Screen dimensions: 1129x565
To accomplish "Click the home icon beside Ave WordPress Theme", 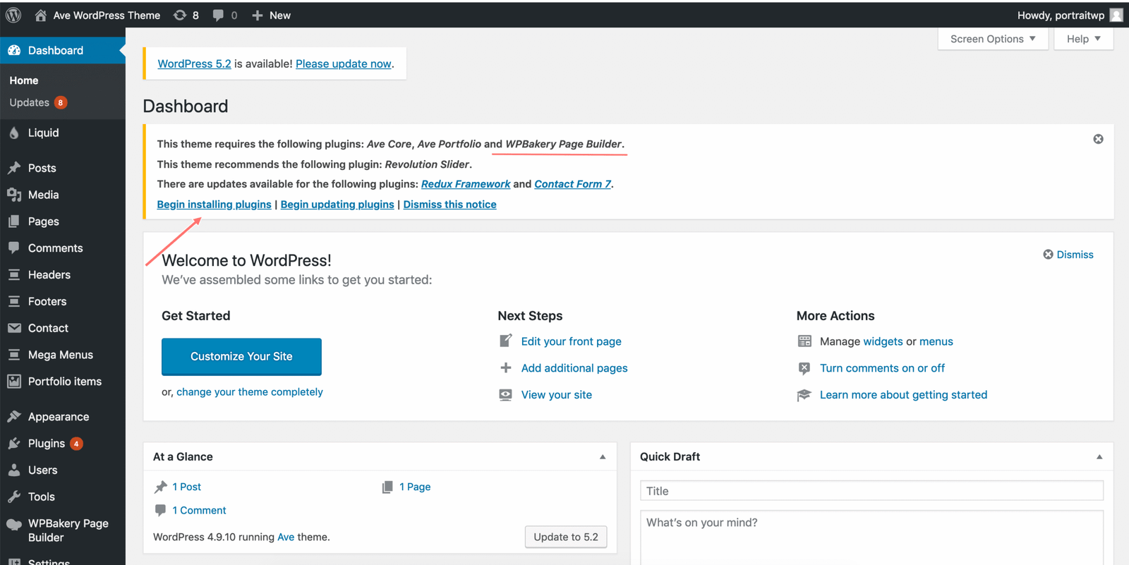I will tap(41, 15).
